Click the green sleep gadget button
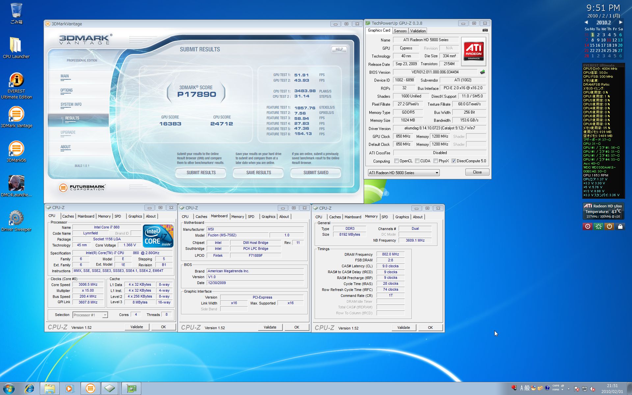Screen dimensions: 632x395 point(598,226)
